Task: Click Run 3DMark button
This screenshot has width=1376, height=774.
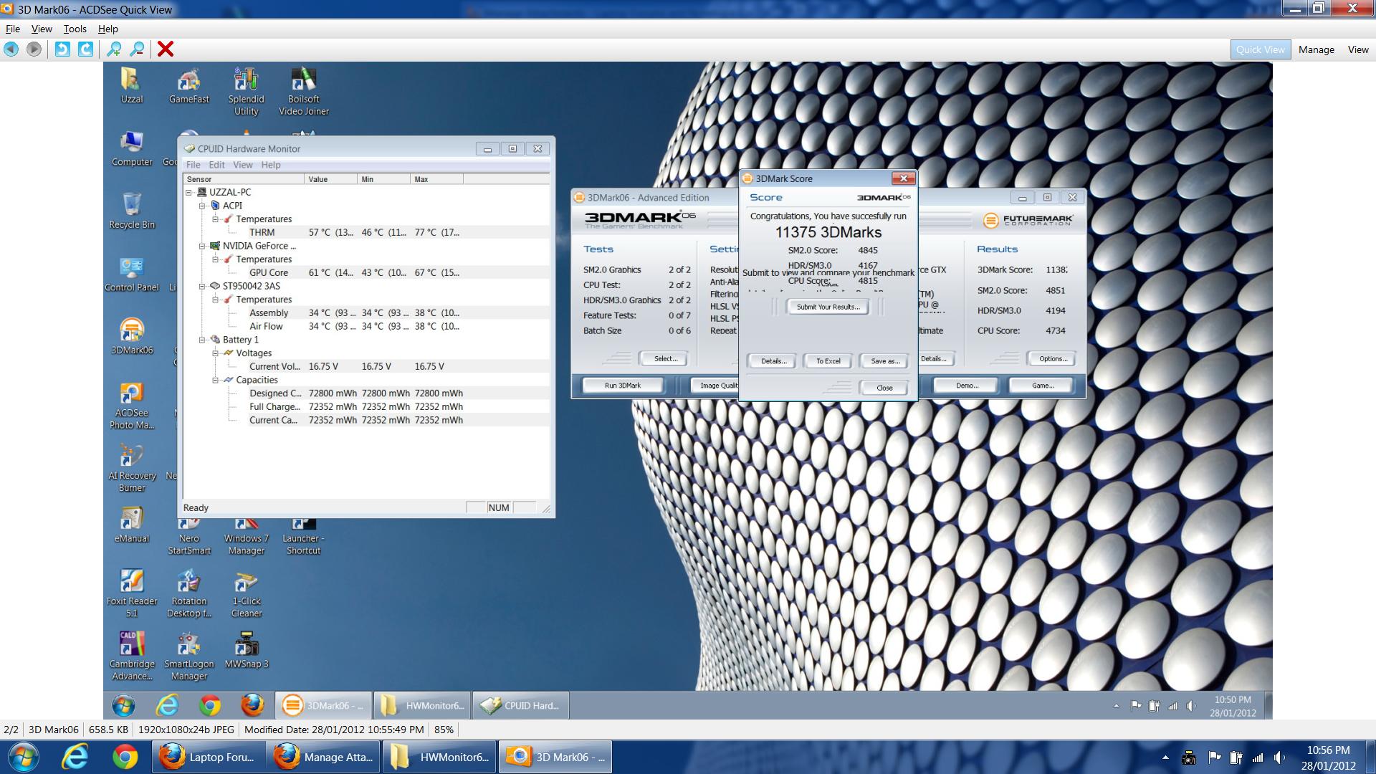Action: tap(622, 386)
